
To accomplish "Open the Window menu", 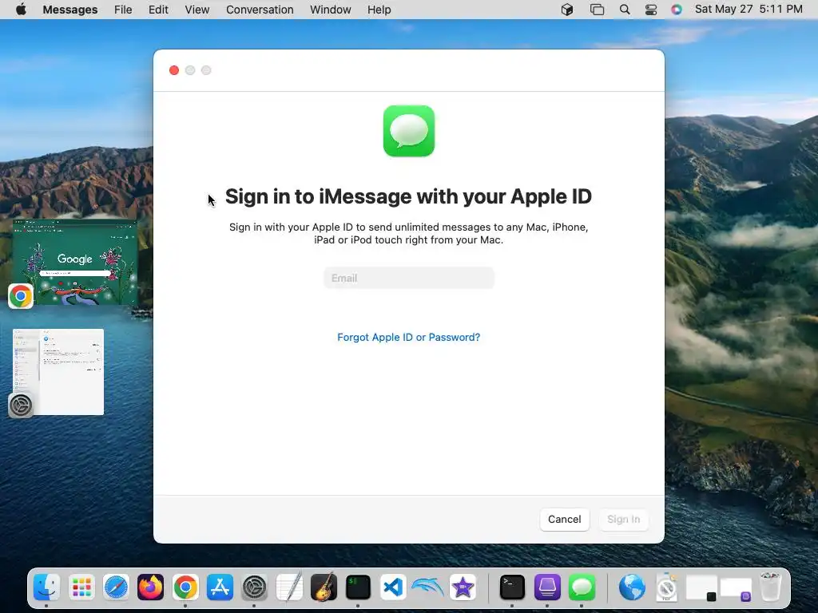I will pos(330,10).
